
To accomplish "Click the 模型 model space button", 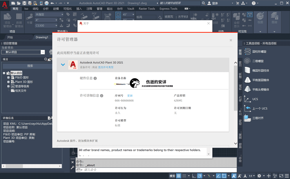I will pos(172,176).
